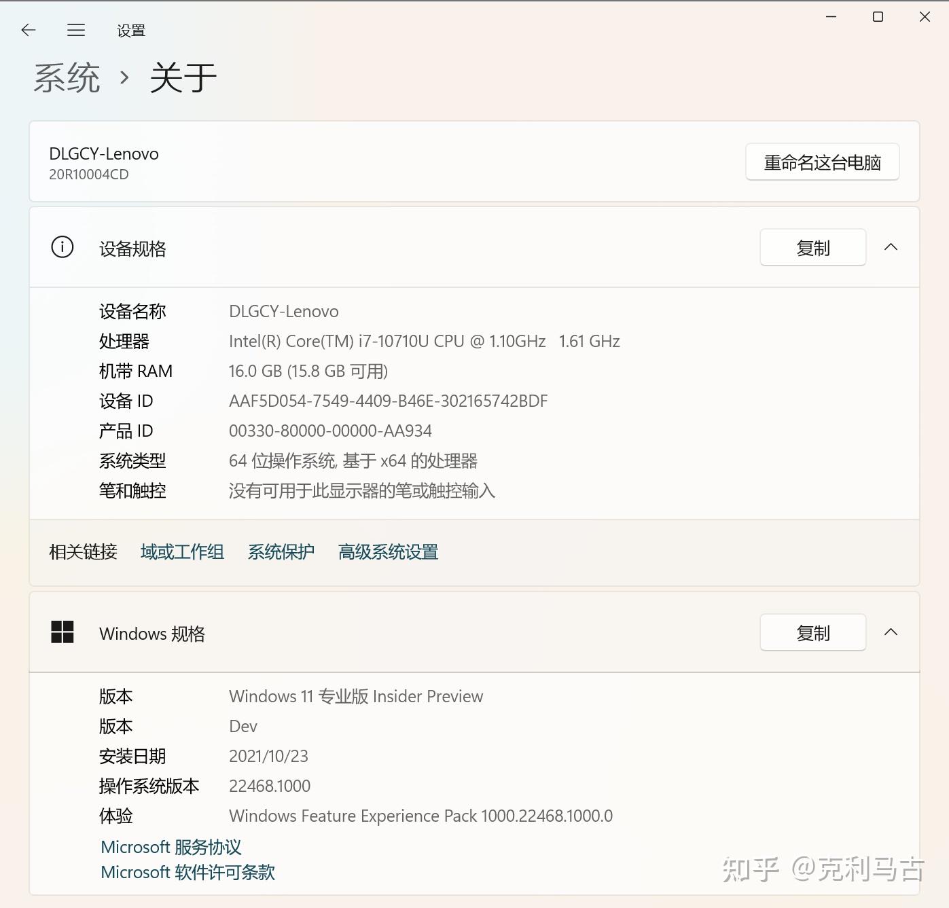Minimize the Settings window
The height and width of the screenshot is (908, 949).
(831, 16)
